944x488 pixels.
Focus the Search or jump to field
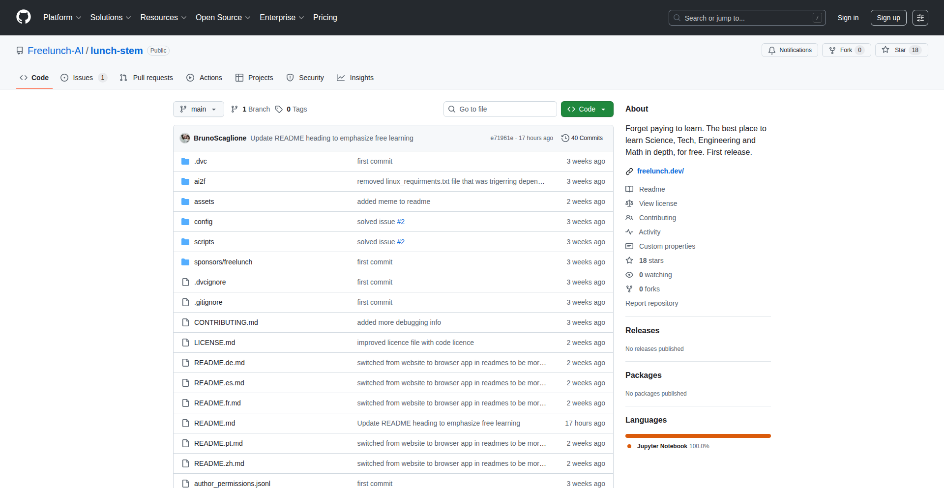tap(747, 18)
